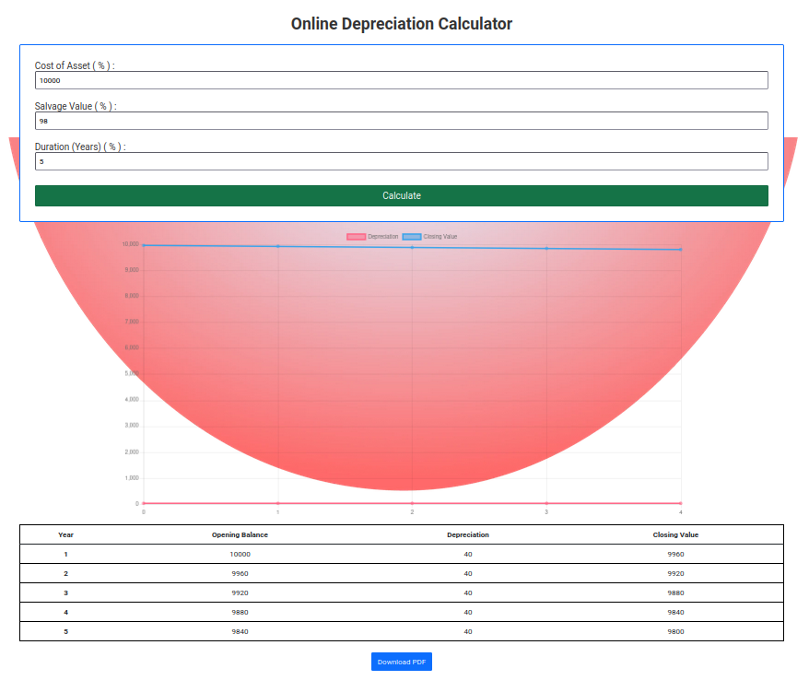Select the opening balance 10000 table cell
The height and width of the screenshot is (692, 809).
[x=240, y=554]
